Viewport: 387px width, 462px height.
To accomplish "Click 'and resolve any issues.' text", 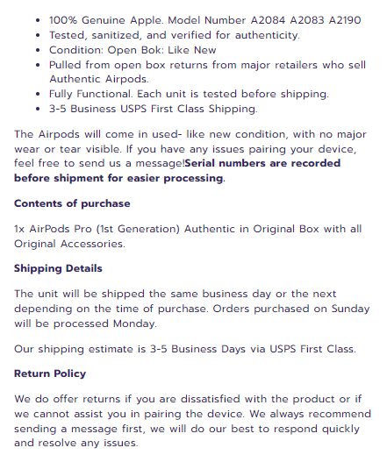I will click(x=76, y=443).
